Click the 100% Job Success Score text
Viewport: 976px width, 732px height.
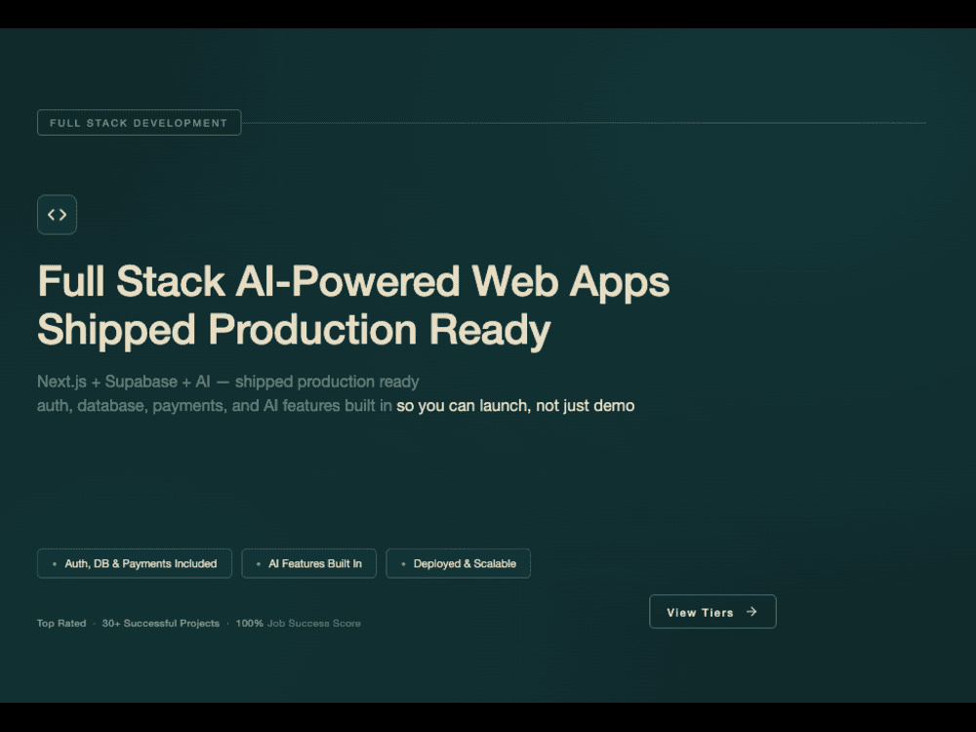(298, 623)
